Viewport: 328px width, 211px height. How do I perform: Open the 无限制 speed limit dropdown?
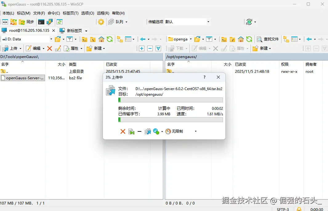tap(181, 131)
